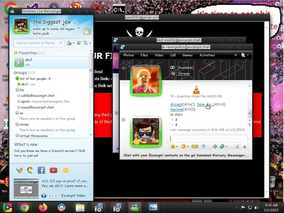
Task: Open the personal message dropdown arrow
Action: (79, 28)
